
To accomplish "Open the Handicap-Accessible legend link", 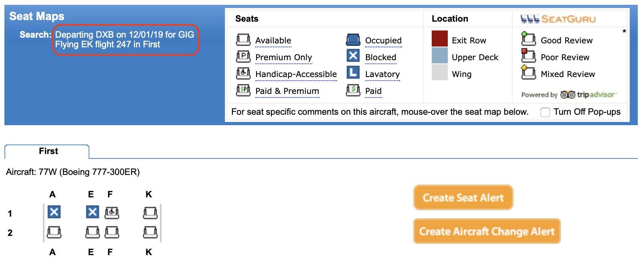I will (296, 74).
